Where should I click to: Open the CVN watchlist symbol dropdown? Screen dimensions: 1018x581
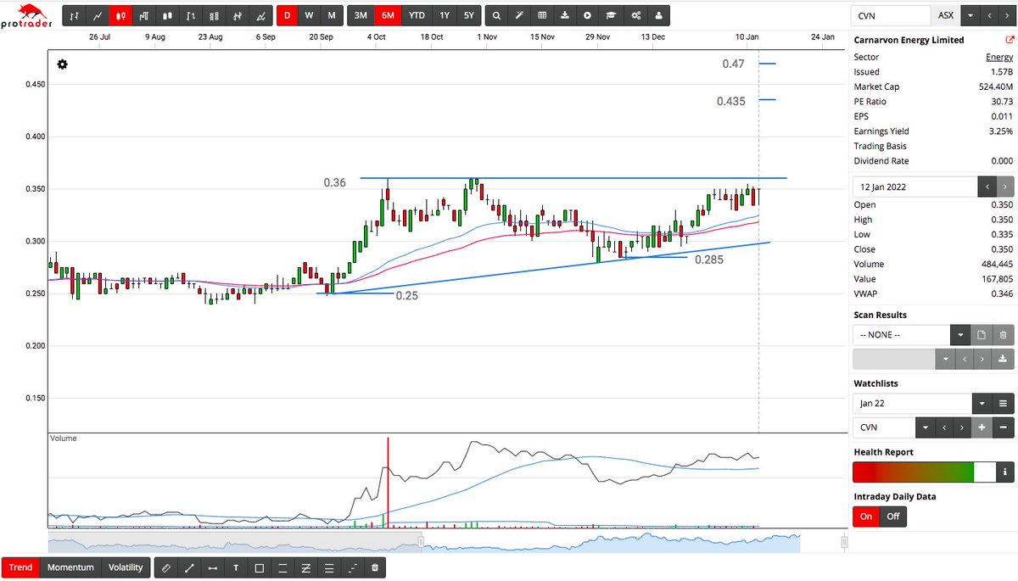point(925,427)
